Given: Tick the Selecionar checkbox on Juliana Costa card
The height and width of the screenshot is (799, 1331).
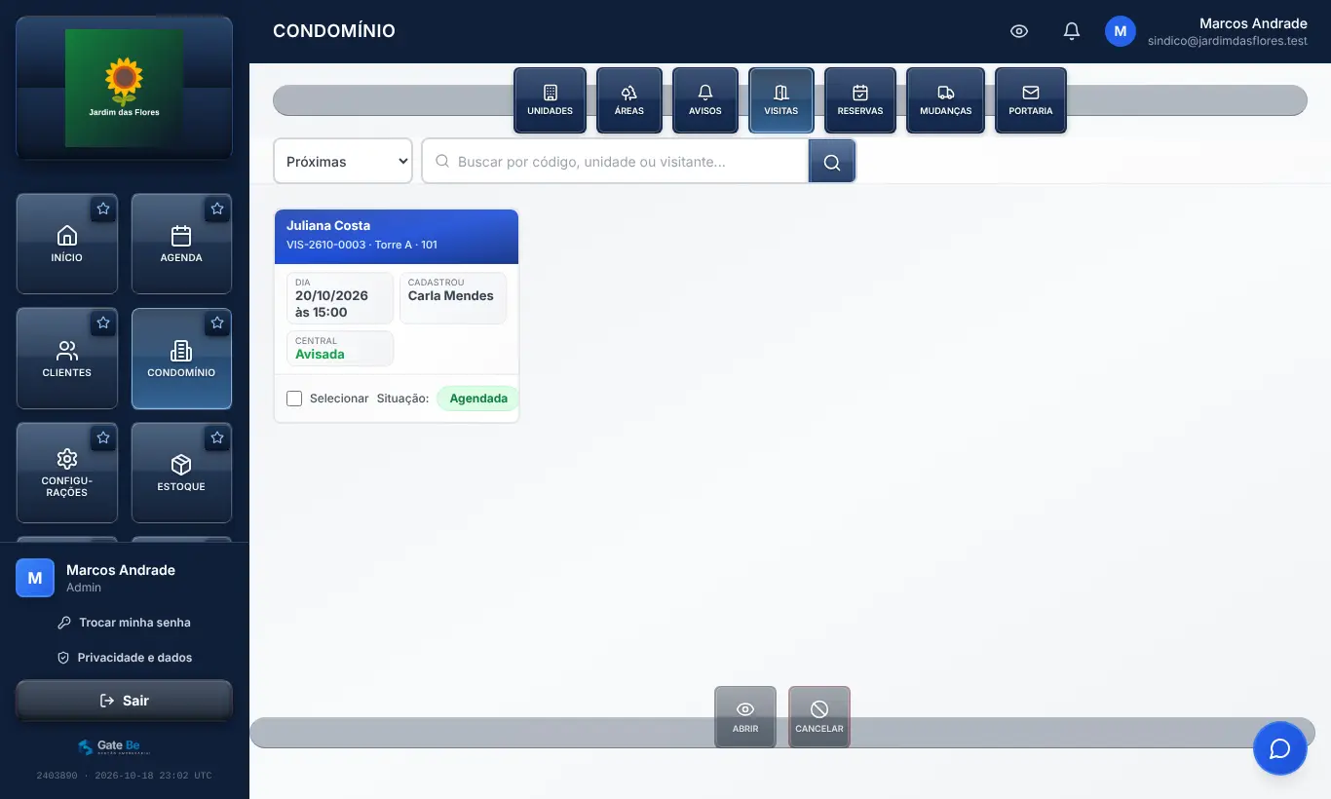Looking at the screenshot, I should [294, 399].
